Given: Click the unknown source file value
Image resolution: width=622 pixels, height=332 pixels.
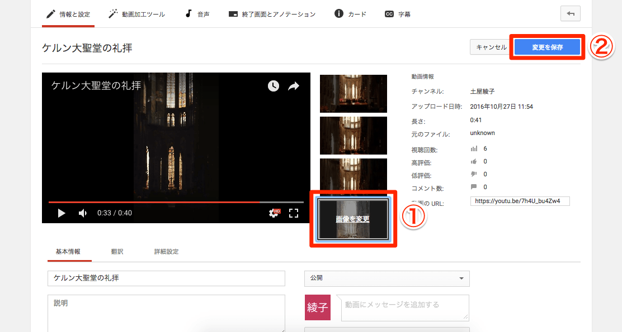Looking at the screenshot, I should pyautogui.click(x=482, y=133).
